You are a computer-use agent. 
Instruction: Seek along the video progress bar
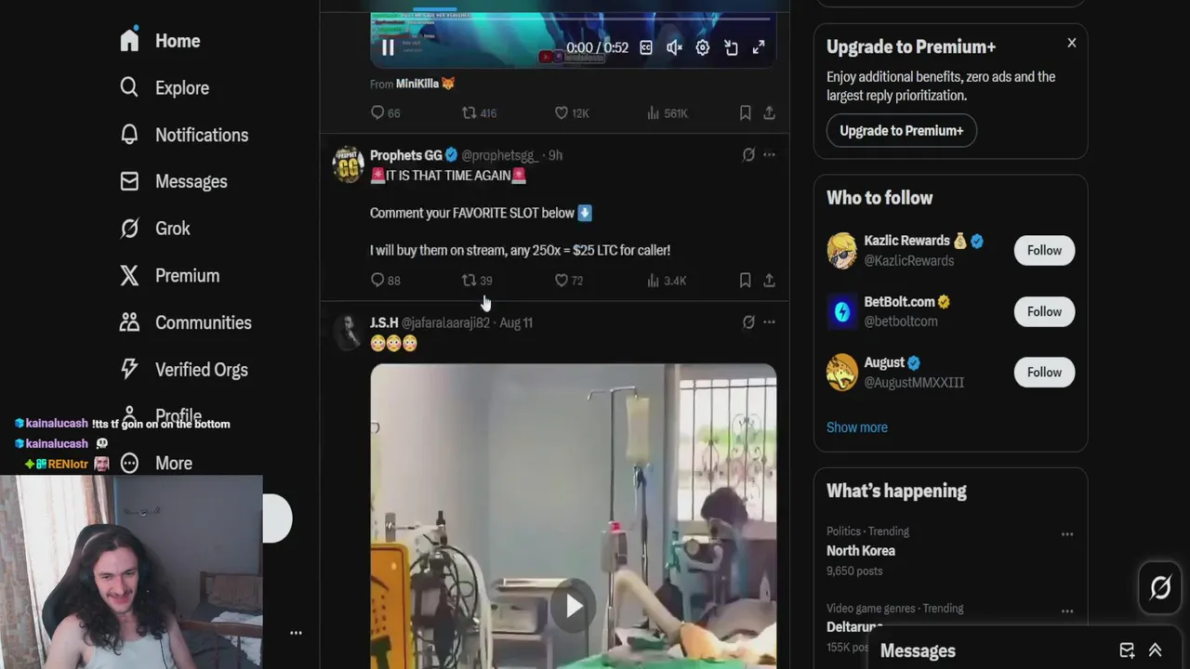point(574,18)
